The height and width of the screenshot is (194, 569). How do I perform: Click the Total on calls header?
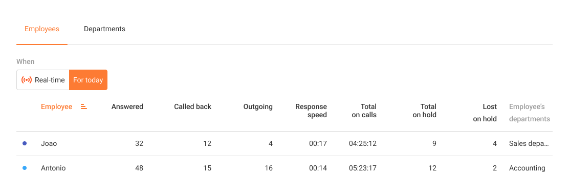pos(364,111)
